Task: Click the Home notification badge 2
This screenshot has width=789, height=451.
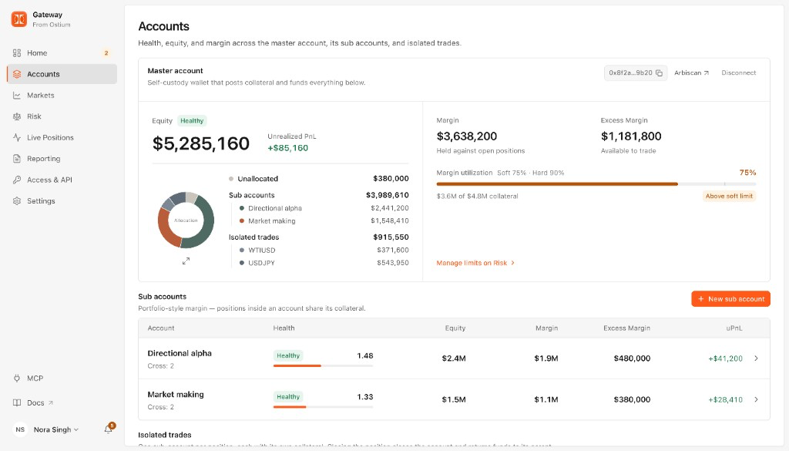Action: point(106,53)
